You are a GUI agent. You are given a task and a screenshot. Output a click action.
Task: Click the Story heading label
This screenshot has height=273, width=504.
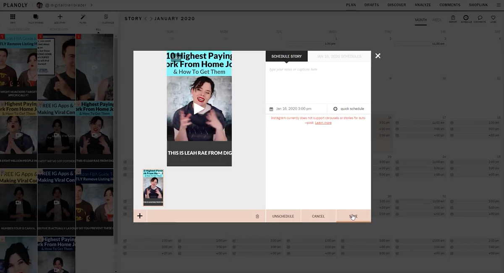pyautogui.click(x=133, y=19)
